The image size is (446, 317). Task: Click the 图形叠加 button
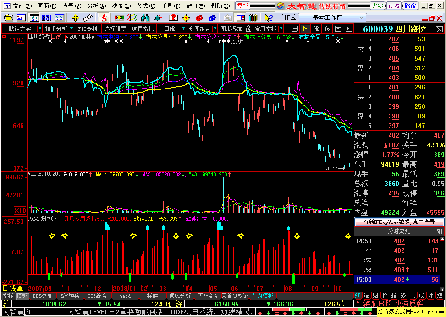[231, 29]
